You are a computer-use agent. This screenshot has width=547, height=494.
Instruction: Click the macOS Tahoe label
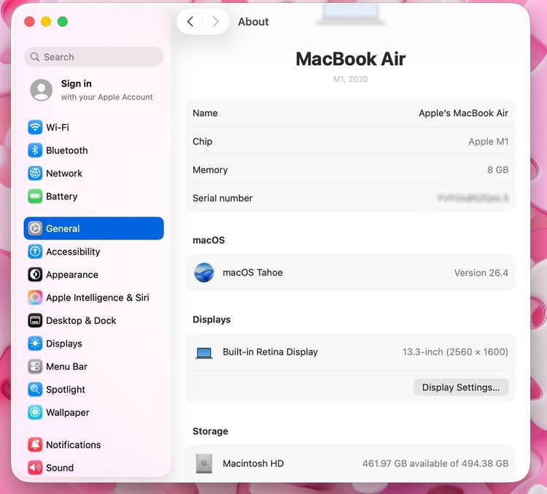click(252, 273)
